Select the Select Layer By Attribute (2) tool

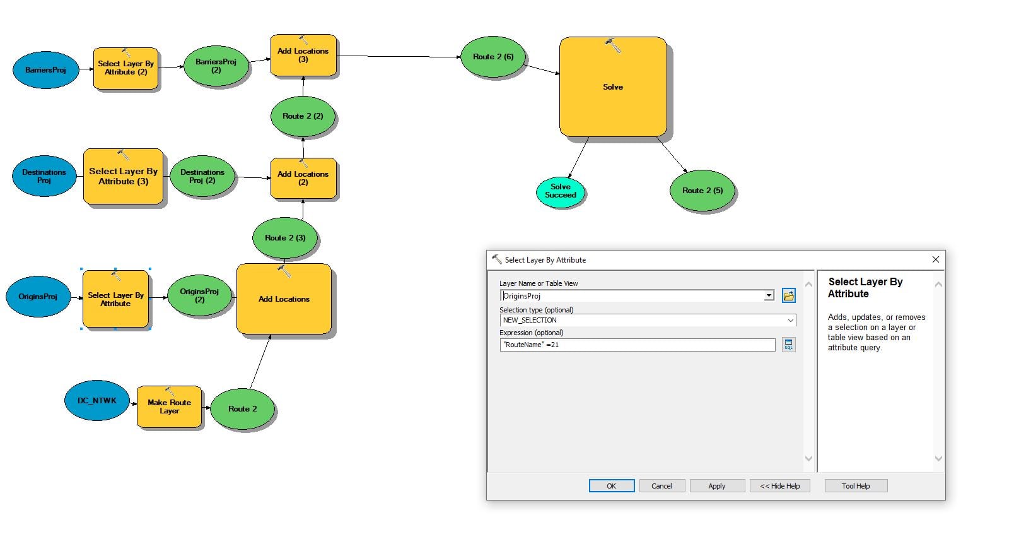click(x=125, y=68)
